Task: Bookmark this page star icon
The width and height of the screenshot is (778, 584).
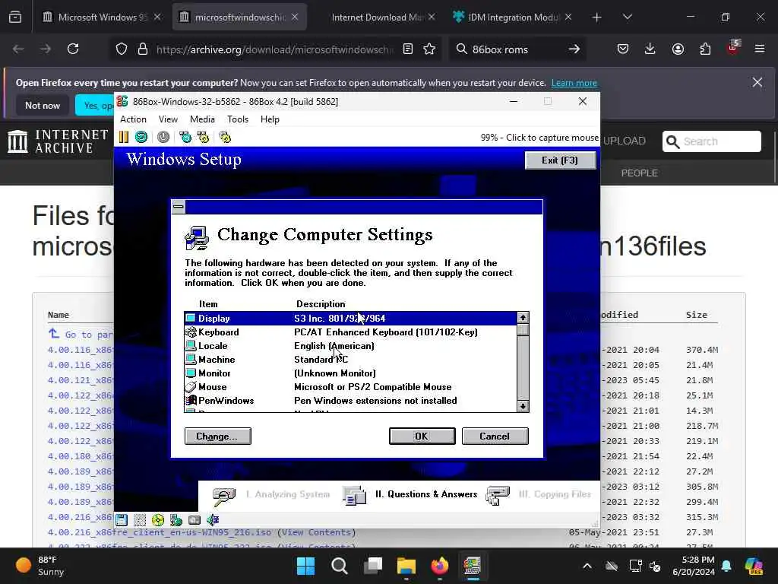Action: pyautogui.click(x=429, y=49)
